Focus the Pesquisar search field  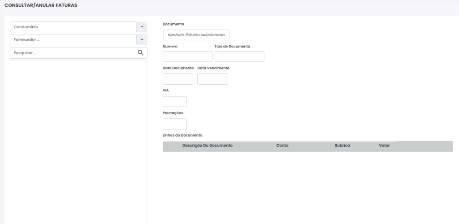[x=78, y=53]
